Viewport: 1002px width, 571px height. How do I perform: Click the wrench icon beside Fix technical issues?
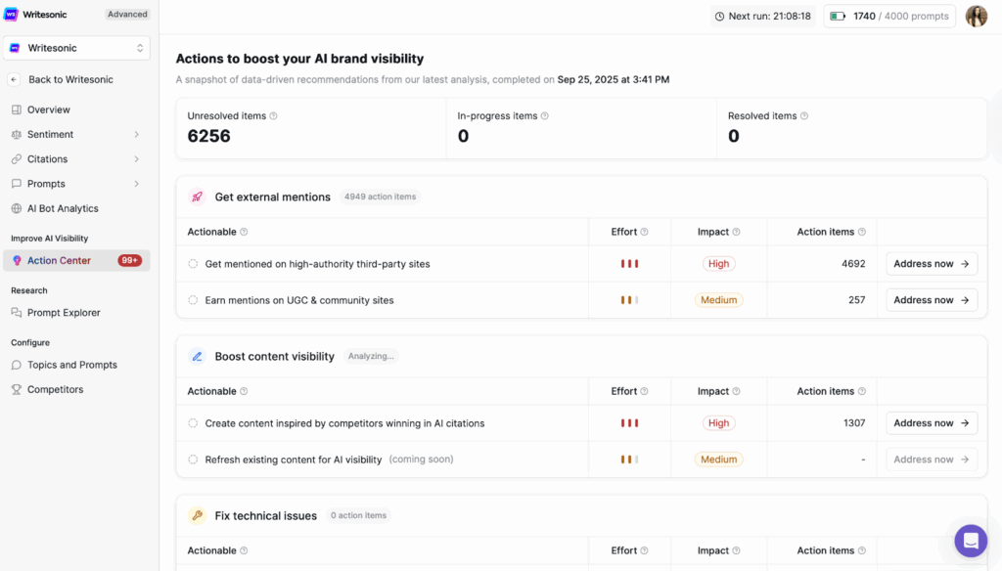(x=197, y=515)
